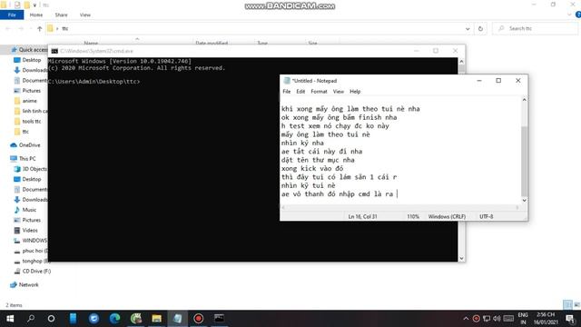
Task: Show hidden system tray icons
Action: (466, 319)
